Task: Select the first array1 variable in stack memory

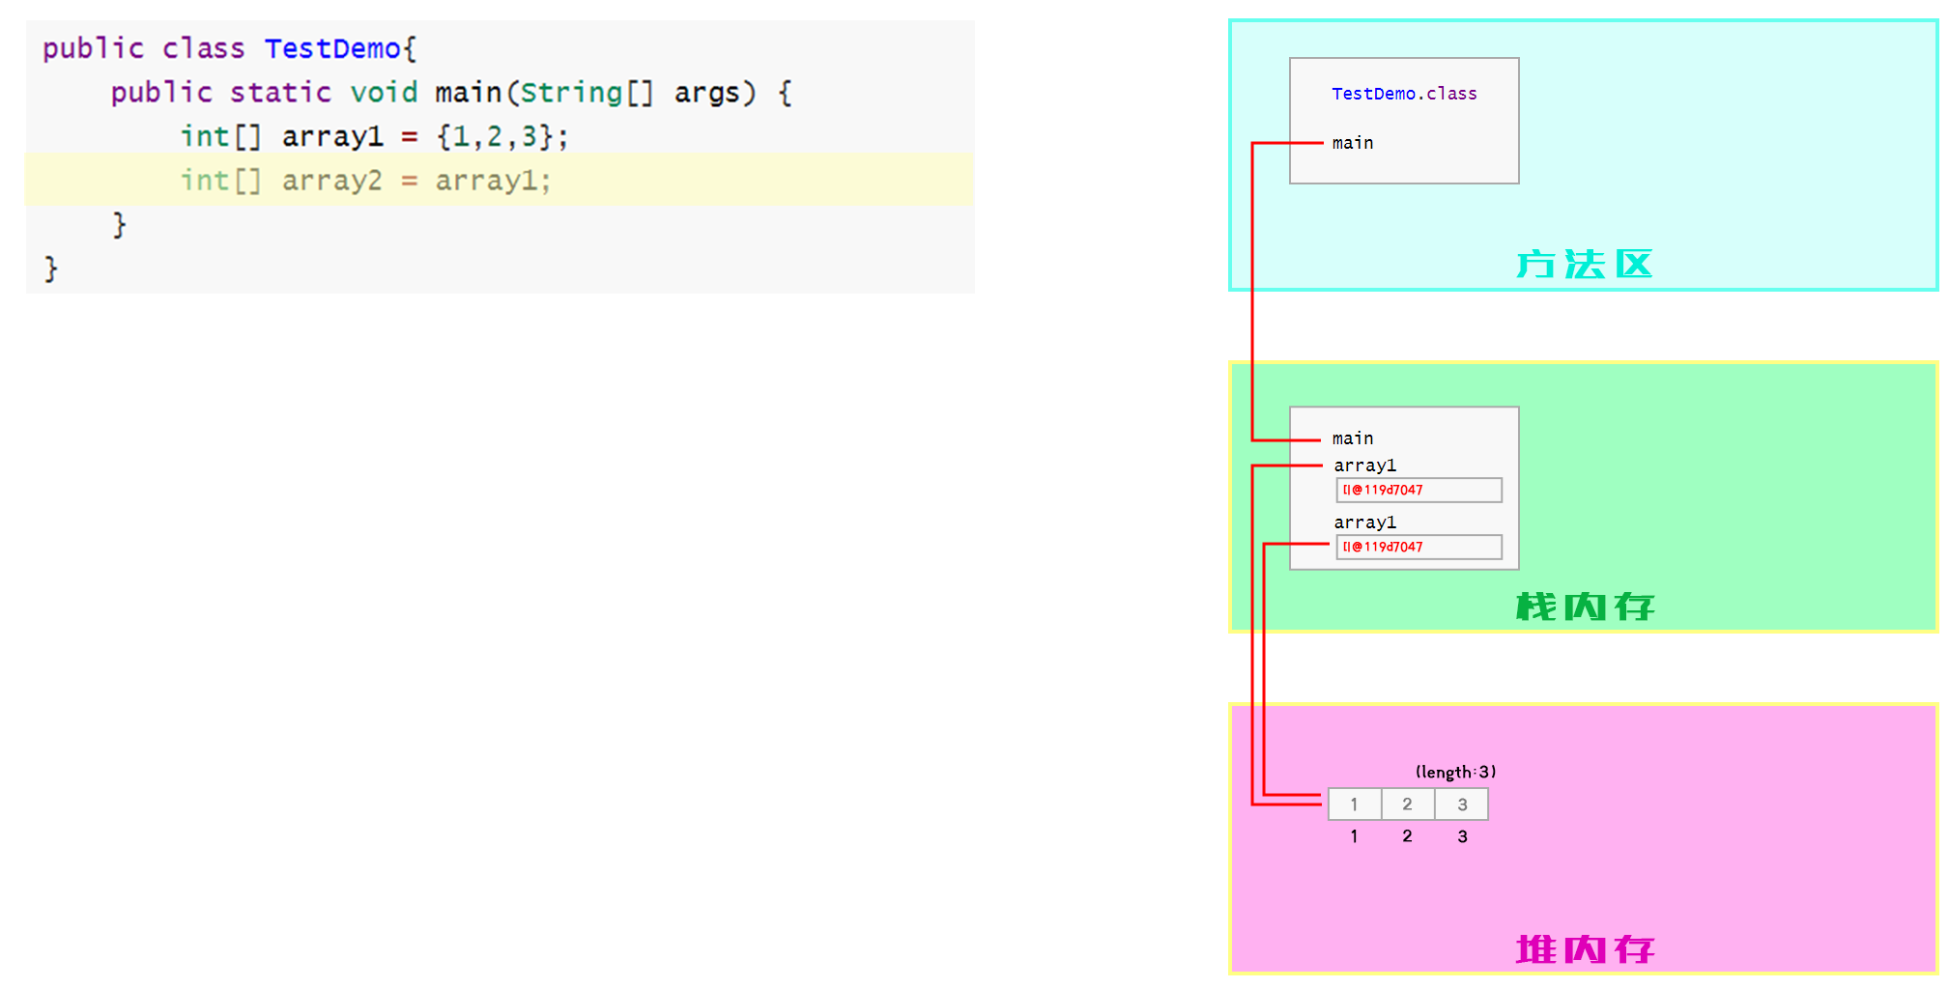Action: 1364,465
